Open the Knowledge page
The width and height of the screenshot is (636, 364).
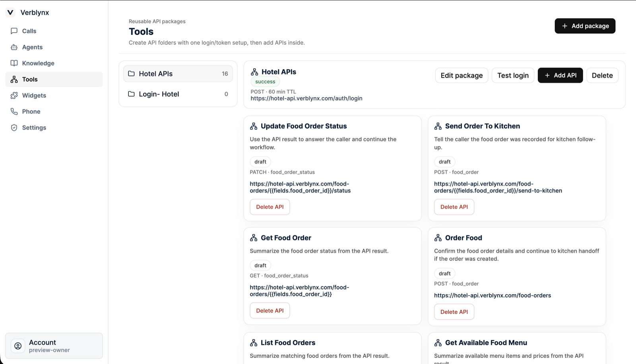tap(54, 63)
